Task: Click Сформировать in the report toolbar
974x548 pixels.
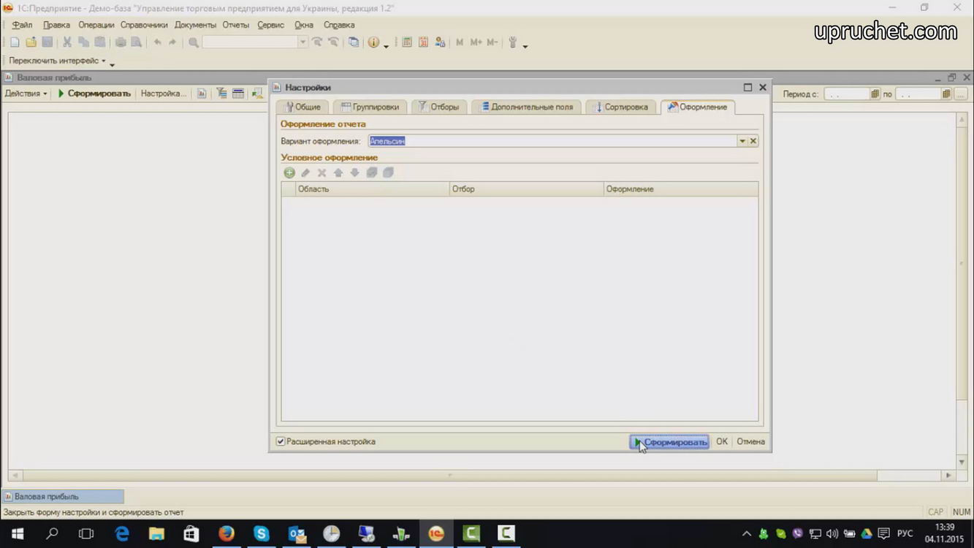Action: tap(94, 94)
